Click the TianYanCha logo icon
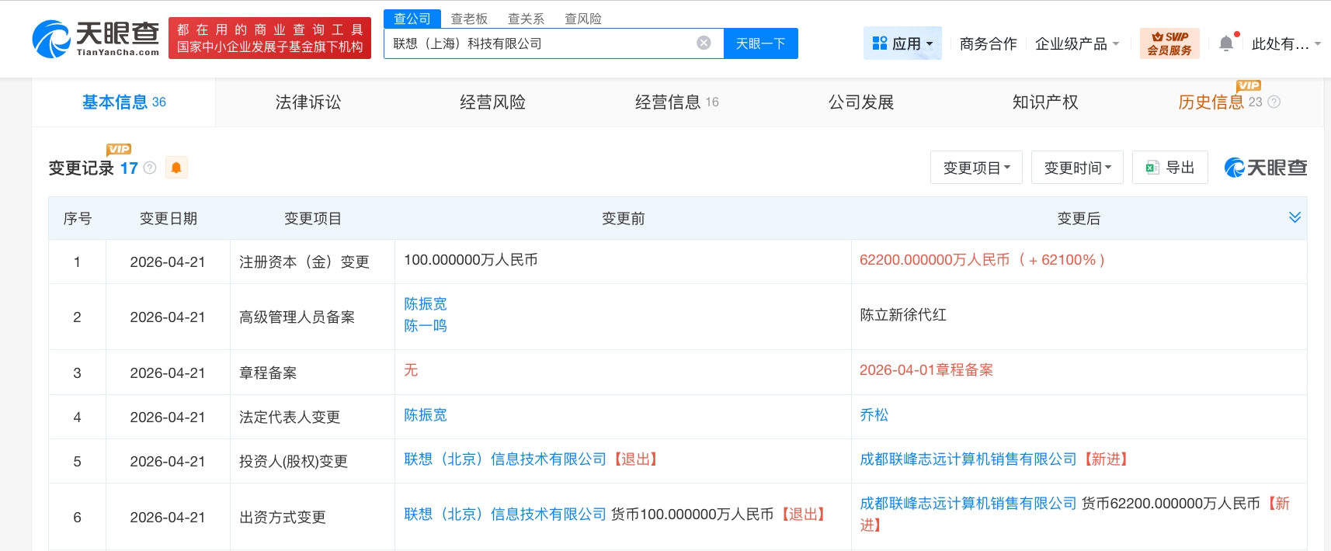The width and height of the screenshot is (1331, 551). tap(51, 39)
